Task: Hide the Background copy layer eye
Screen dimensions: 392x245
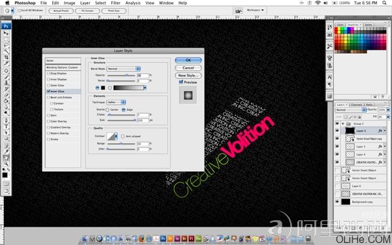Action: point(337,201)
